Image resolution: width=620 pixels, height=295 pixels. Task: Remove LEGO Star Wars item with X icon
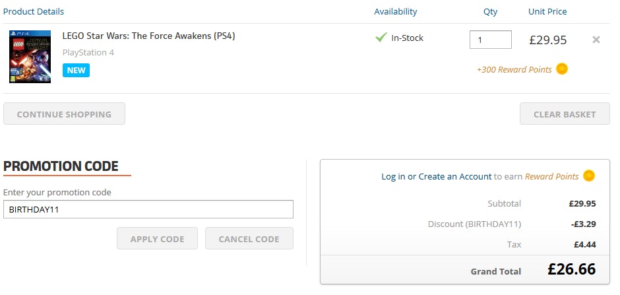(596, 40)
